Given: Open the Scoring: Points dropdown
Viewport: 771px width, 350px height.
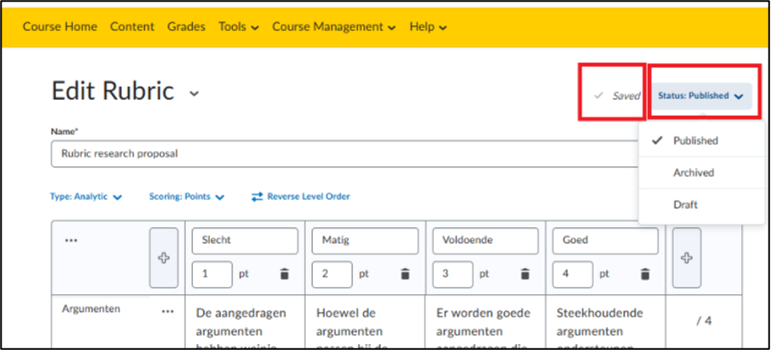Looking at the screenshot, I should 187,196.
